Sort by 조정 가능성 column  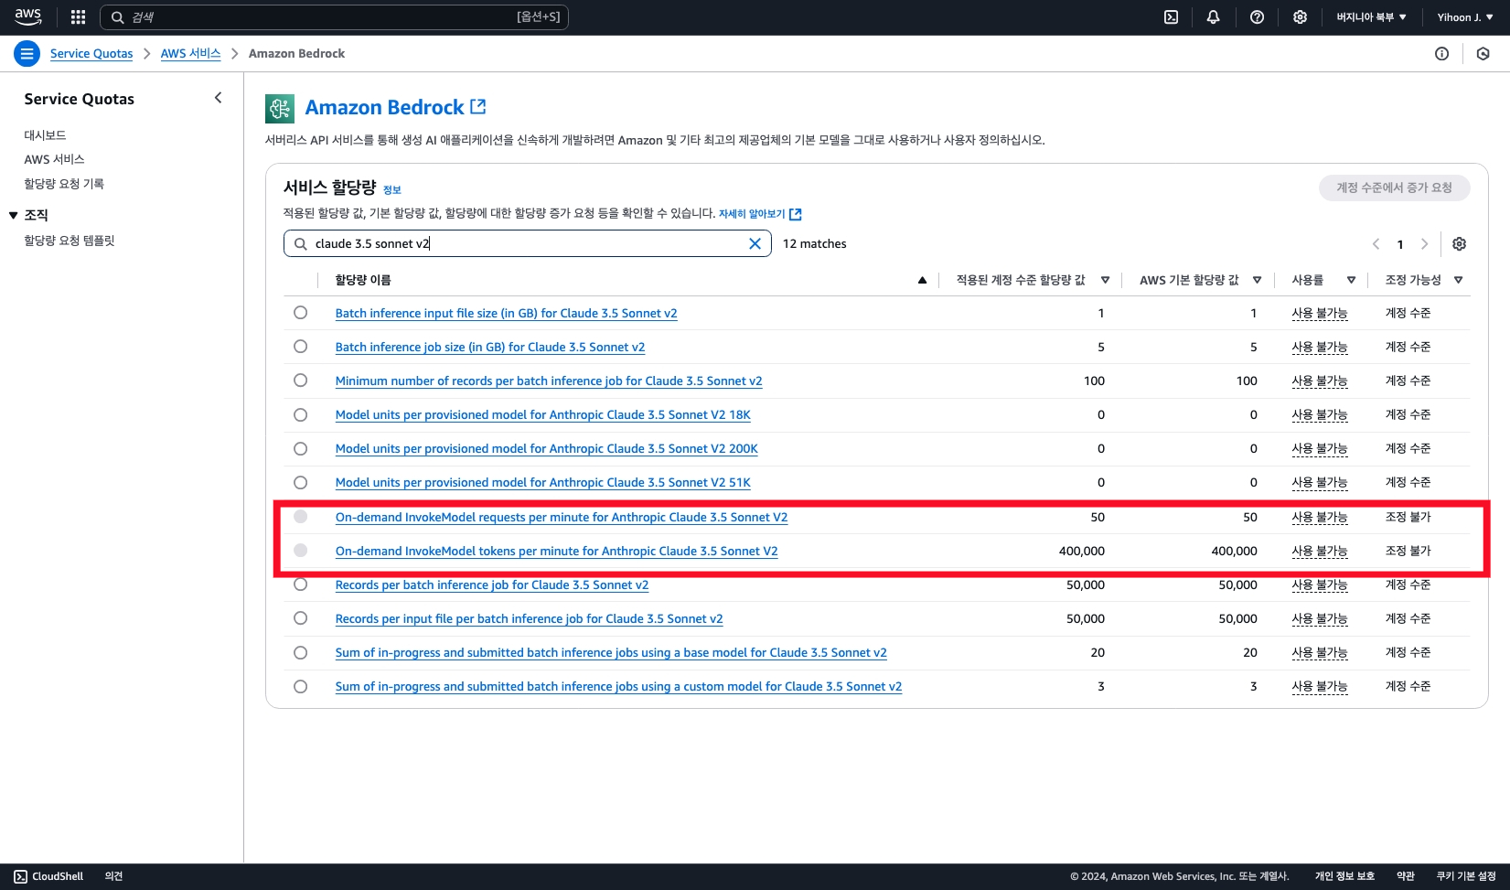tap(1458, 281)
